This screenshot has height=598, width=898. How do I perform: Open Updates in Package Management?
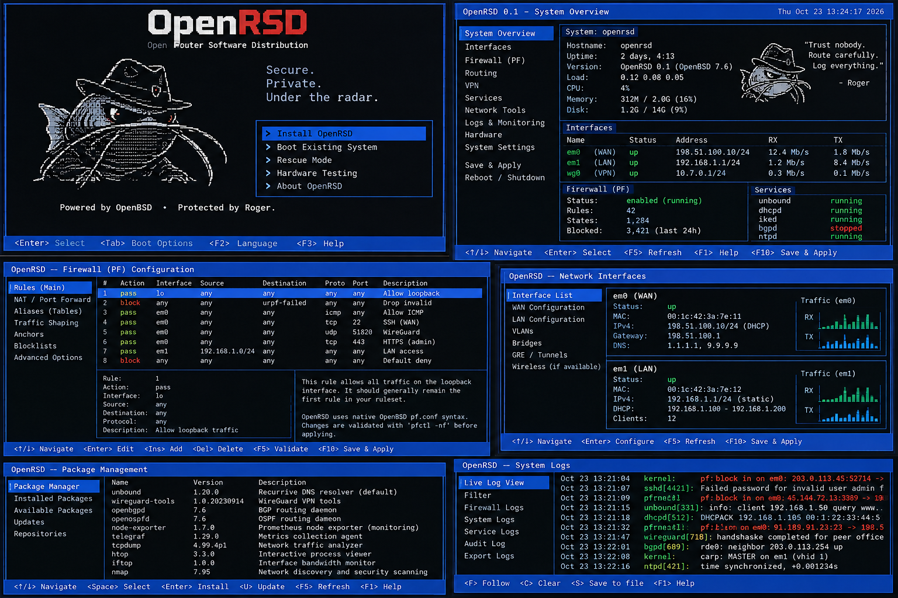tap(29, 522)
